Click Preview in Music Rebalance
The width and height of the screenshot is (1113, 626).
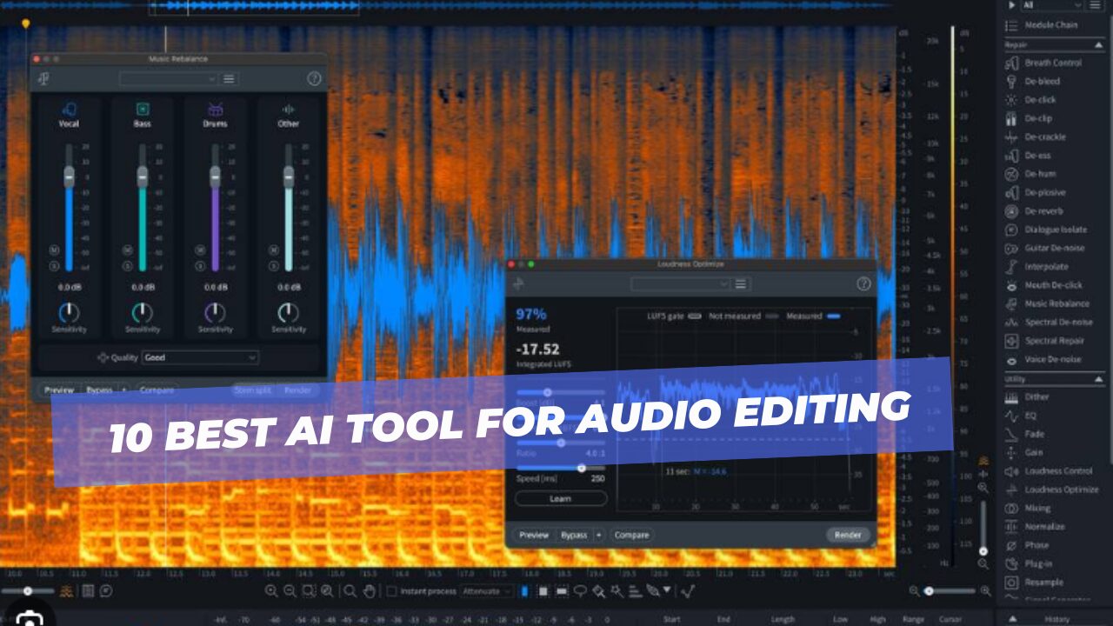tap(59, 390)
